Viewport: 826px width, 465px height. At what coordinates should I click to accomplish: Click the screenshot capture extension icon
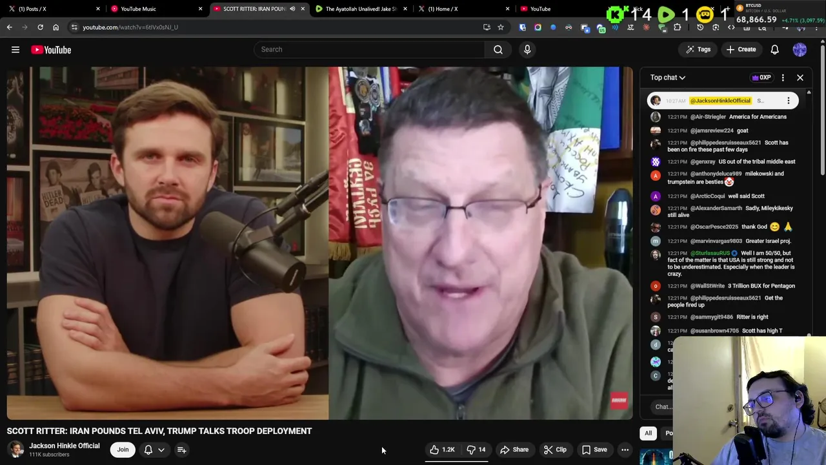click(x=716, y=27)
